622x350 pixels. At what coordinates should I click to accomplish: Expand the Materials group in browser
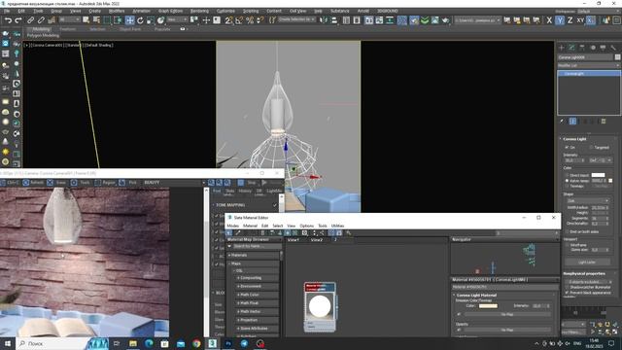click(x=229, y=255)
